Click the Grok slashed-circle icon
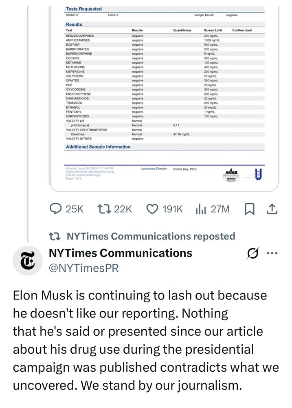Image resolution: width=292 pixels, height=408 pixels. pyautogui.click(x=252, y=253)
